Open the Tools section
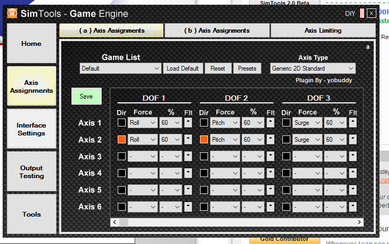 (32, 214)
